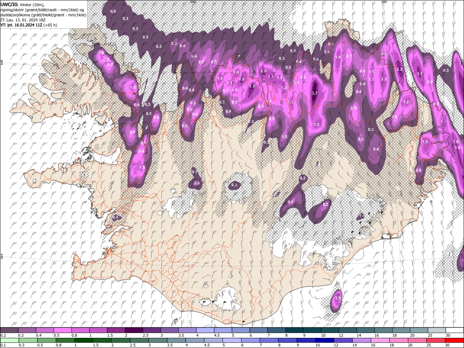Image resolution: width=464 pixels, height=348 pixels.
Task: Pick the darkest purple snow swatch between 2 and 2.5
Action: [134, 330]
